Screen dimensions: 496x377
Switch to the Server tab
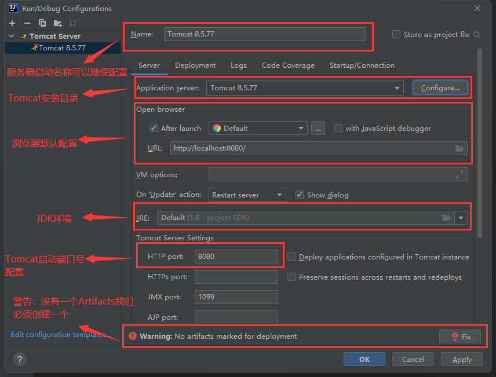click(x=149, y=65)
